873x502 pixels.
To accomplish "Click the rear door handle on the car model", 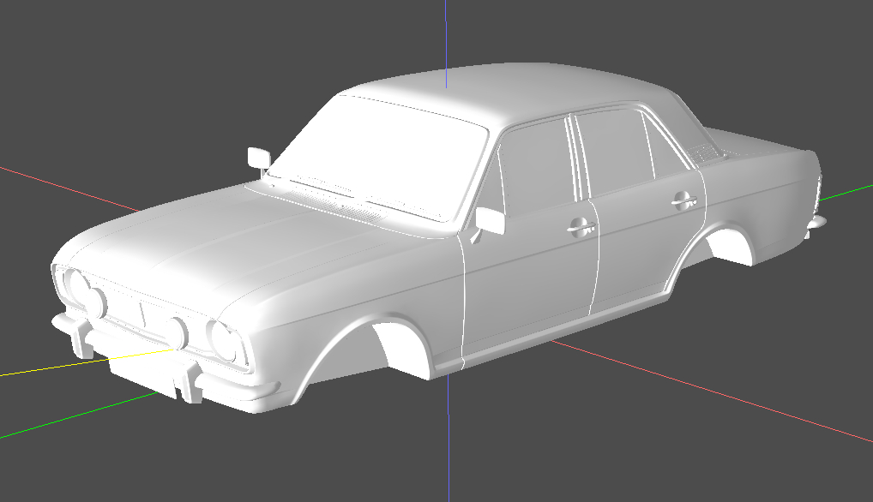I will pyautogui.click(x=683, y=200).
